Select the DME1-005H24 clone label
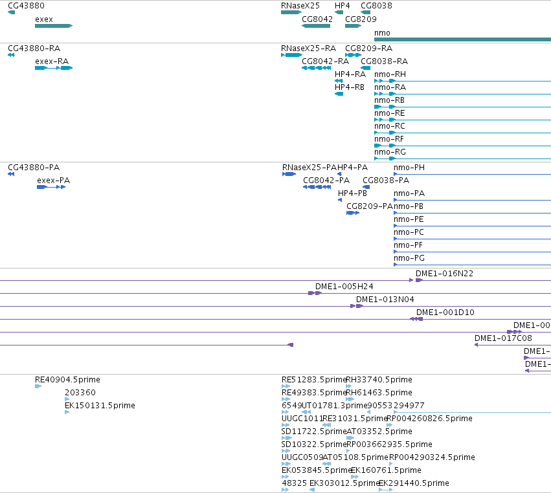This screenshot has width=551, height=493. [x=344, y=287]
